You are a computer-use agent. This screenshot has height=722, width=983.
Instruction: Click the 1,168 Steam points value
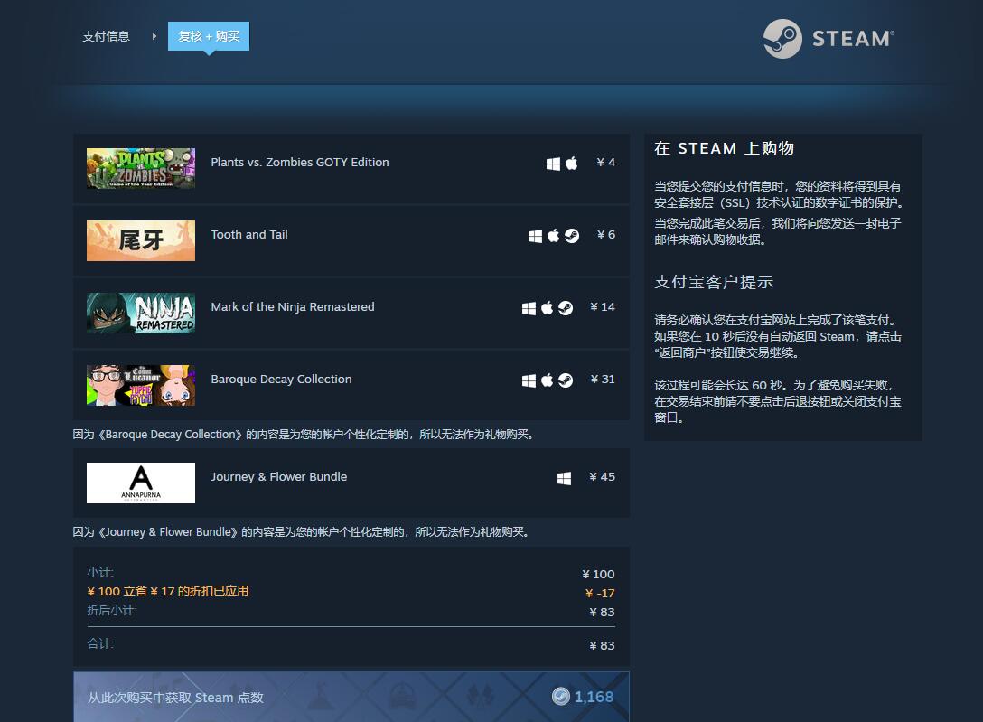tap(594, 697)
